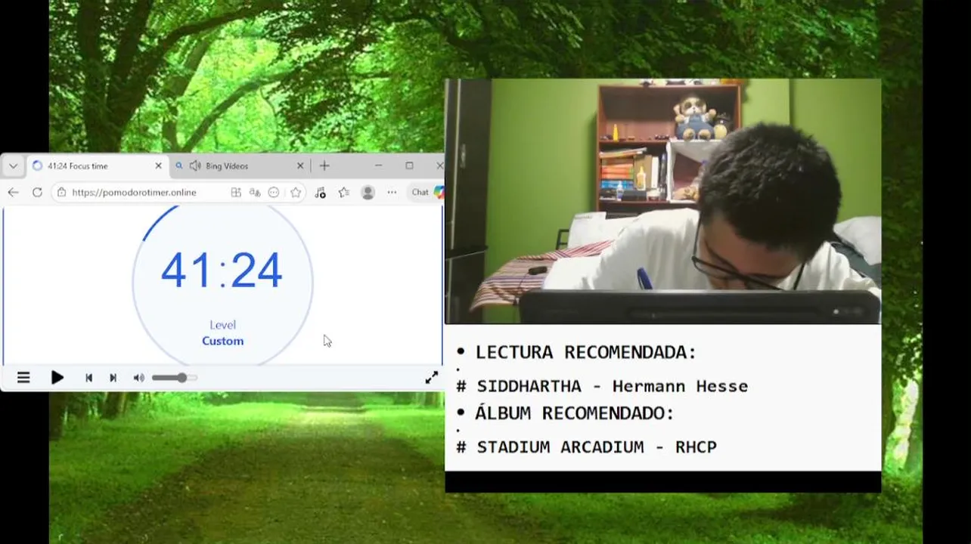The height and width of the screenshot is (544, 971).
Task: Go back with the browser back arrow
Action: tap(13, 193)
